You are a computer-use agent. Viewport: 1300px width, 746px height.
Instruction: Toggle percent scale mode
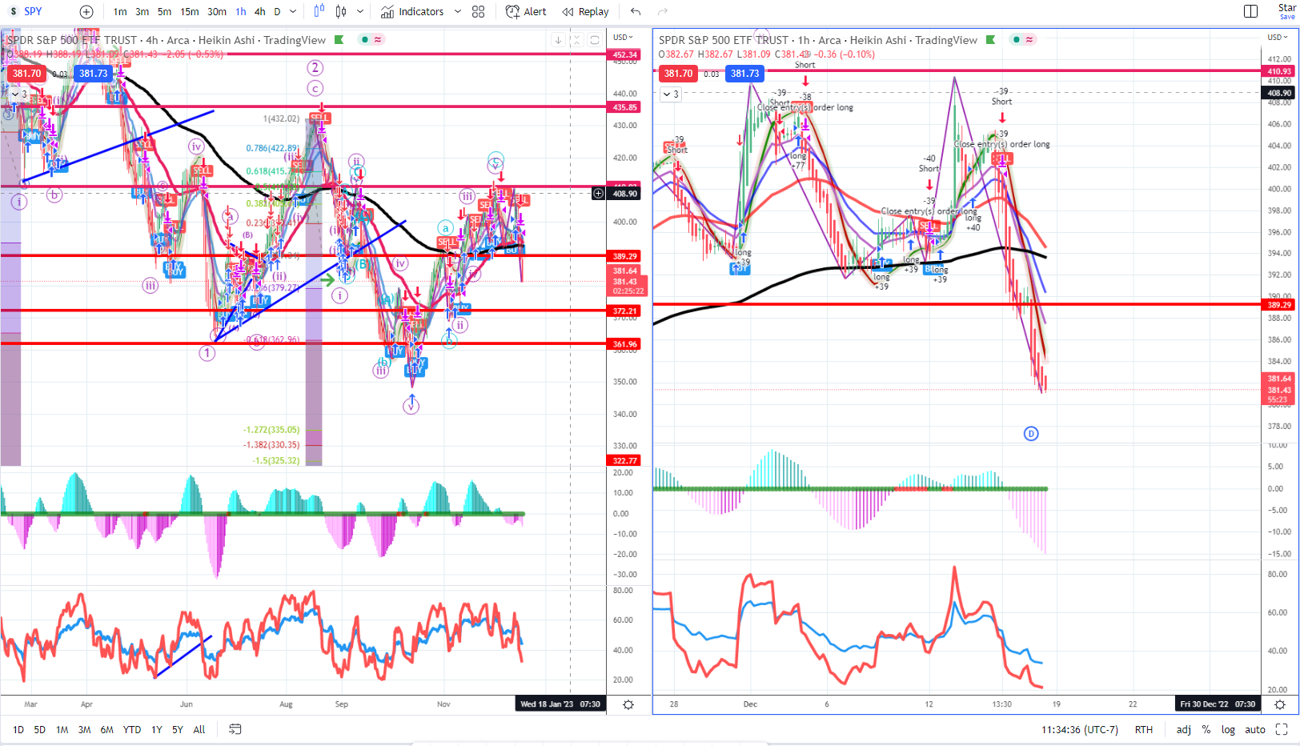pos(1206,729)
